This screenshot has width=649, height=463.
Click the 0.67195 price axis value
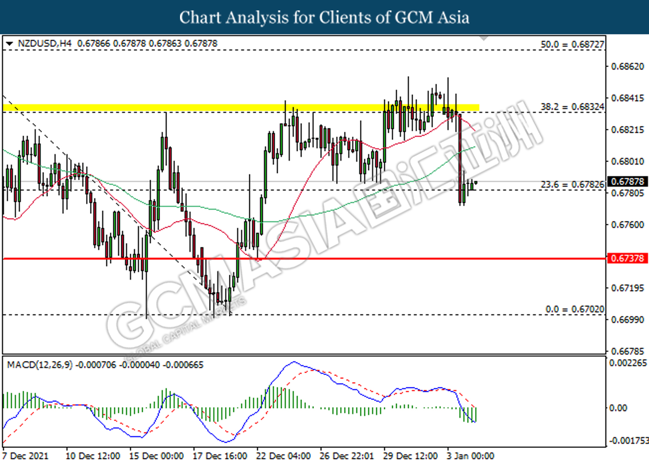pyautogui.click(x=627, y=288)
